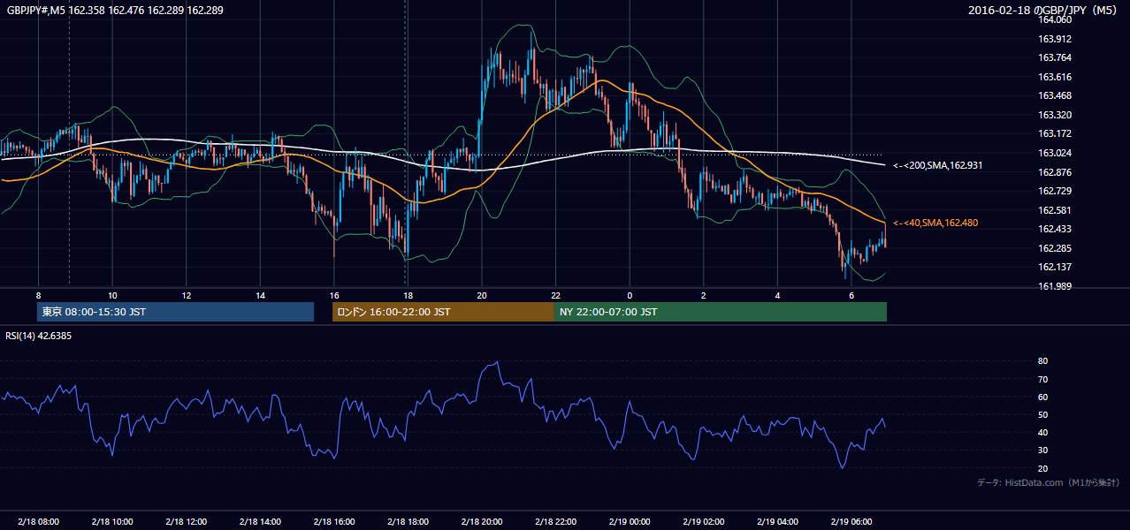The width and height of the screenshot is (1130, 530).
Task: Click the RSI(14) 42.6385 indicator label
Action: 39,336
